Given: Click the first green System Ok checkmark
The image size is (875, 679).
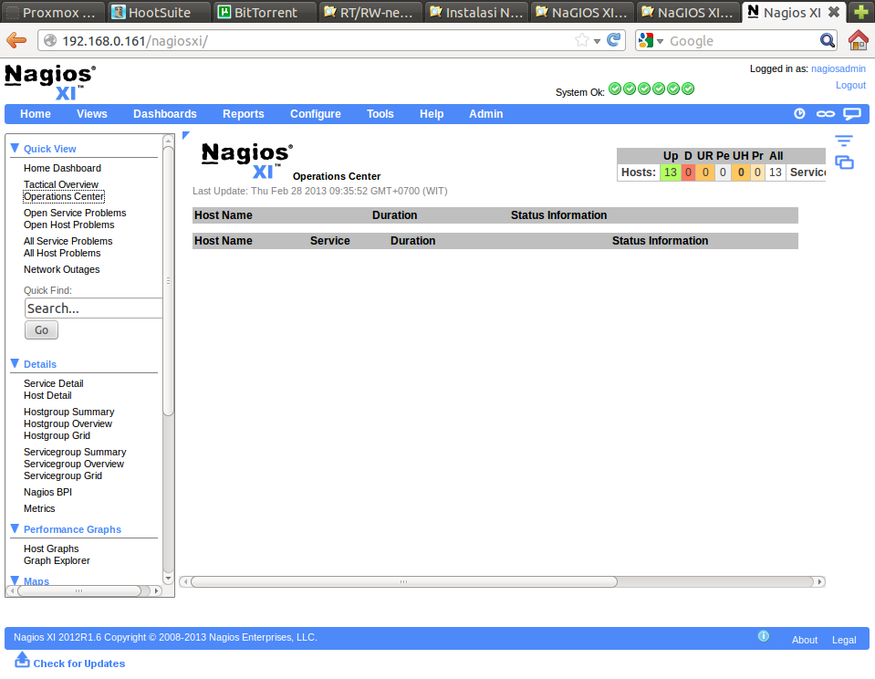Looking at the screenshot, I should coord(615,89).
